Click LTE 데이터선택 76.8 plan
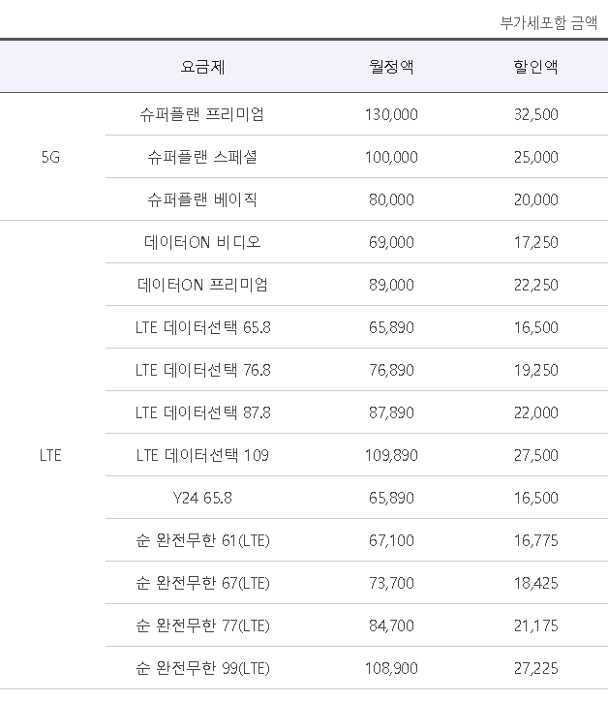This screenshot has height=701, width=608. click(203, 370)
